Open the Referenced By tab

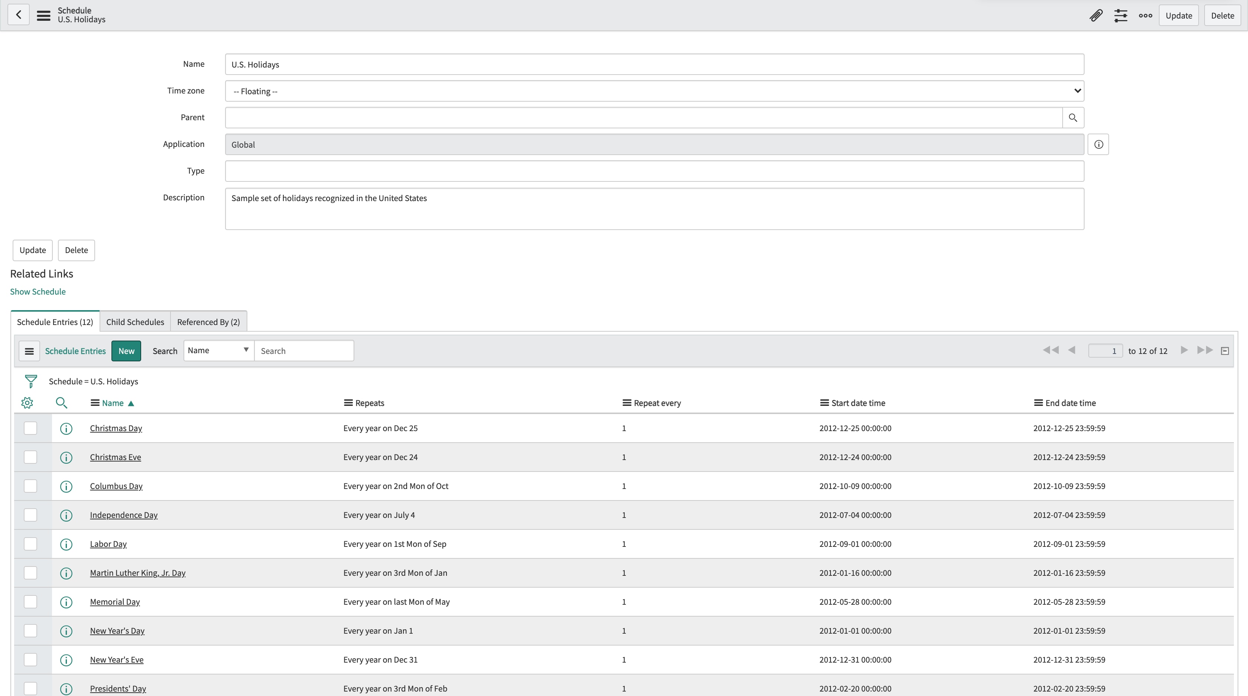208,321
